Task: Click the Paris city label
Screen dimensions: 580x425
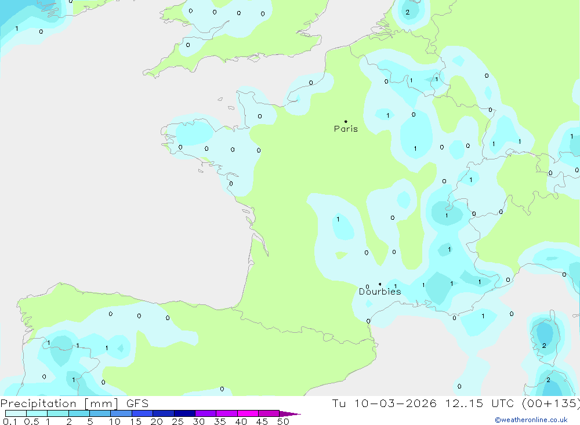Action: pos(346,129)
